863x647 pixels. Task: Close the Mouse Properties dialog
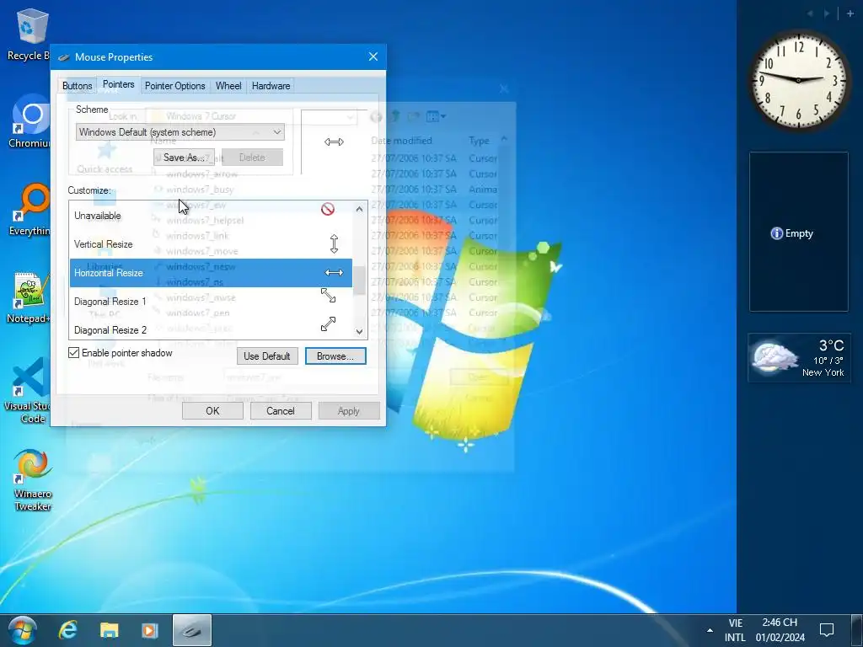[373, 56]
